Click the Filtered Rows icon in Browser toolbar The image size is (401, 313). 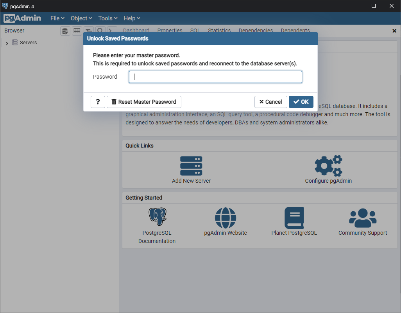click(88, 30)
